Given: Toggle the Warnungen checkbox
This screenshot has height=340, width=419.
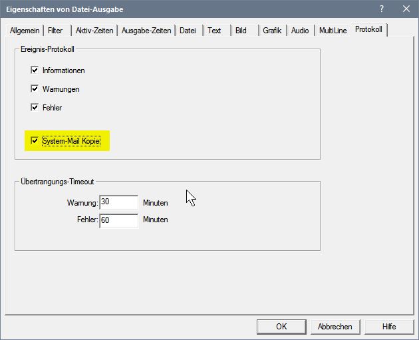Looking at the screenshot, I should pos(35,88).
